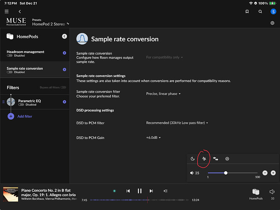Pause playback
280x210 pixels.
140,191
